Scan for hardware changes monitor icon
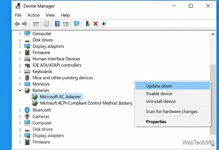 point(77,24)
